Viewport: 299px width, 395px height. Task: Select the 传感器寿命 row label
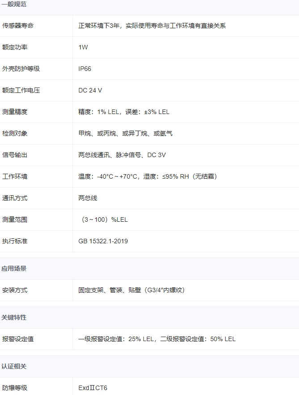(x=18, y=26)
